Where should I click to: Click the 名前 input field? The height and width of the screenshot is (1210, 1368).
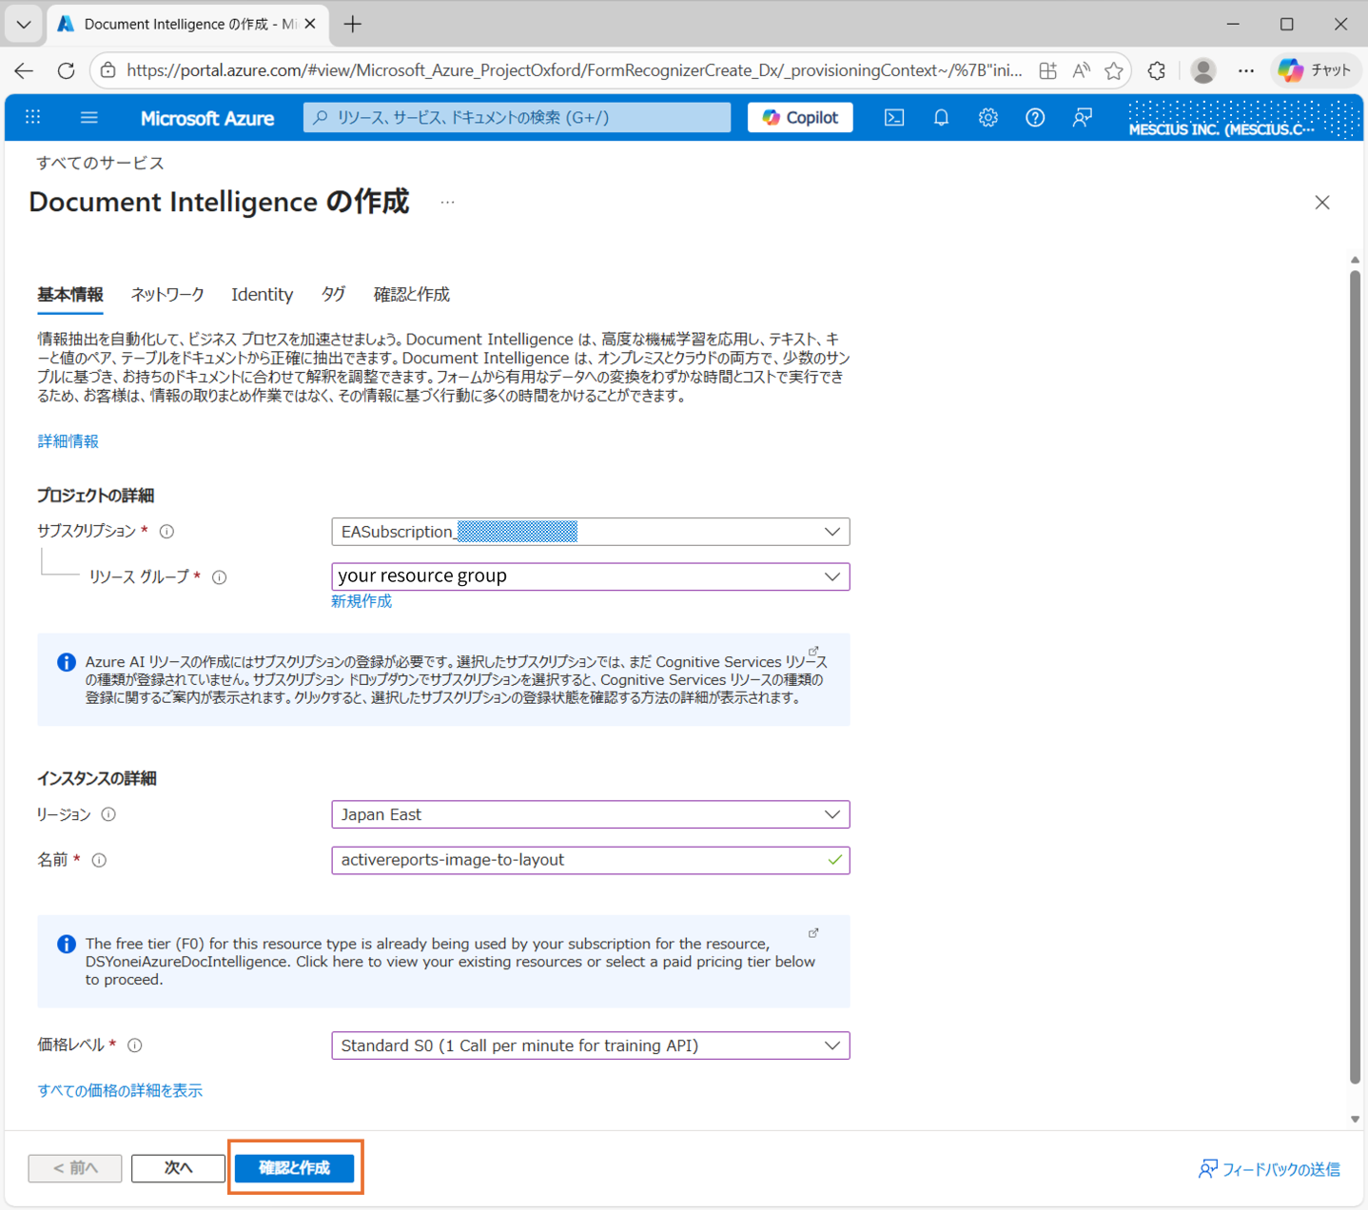(590, 859)
